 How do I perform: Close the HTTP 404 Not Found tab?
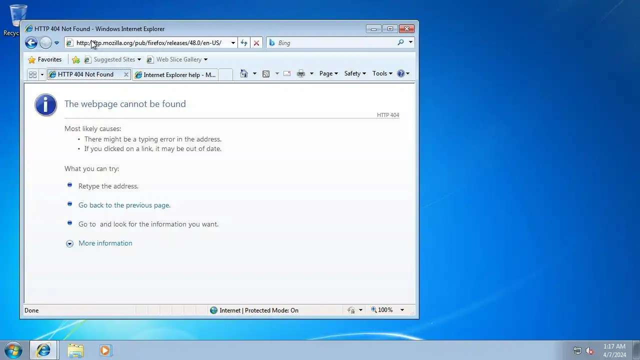tap(126, 74)
